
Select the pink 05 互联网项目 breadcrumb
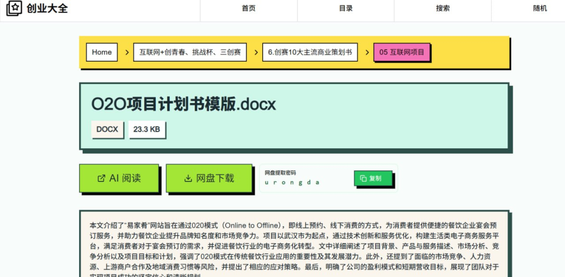coord(402,52)
